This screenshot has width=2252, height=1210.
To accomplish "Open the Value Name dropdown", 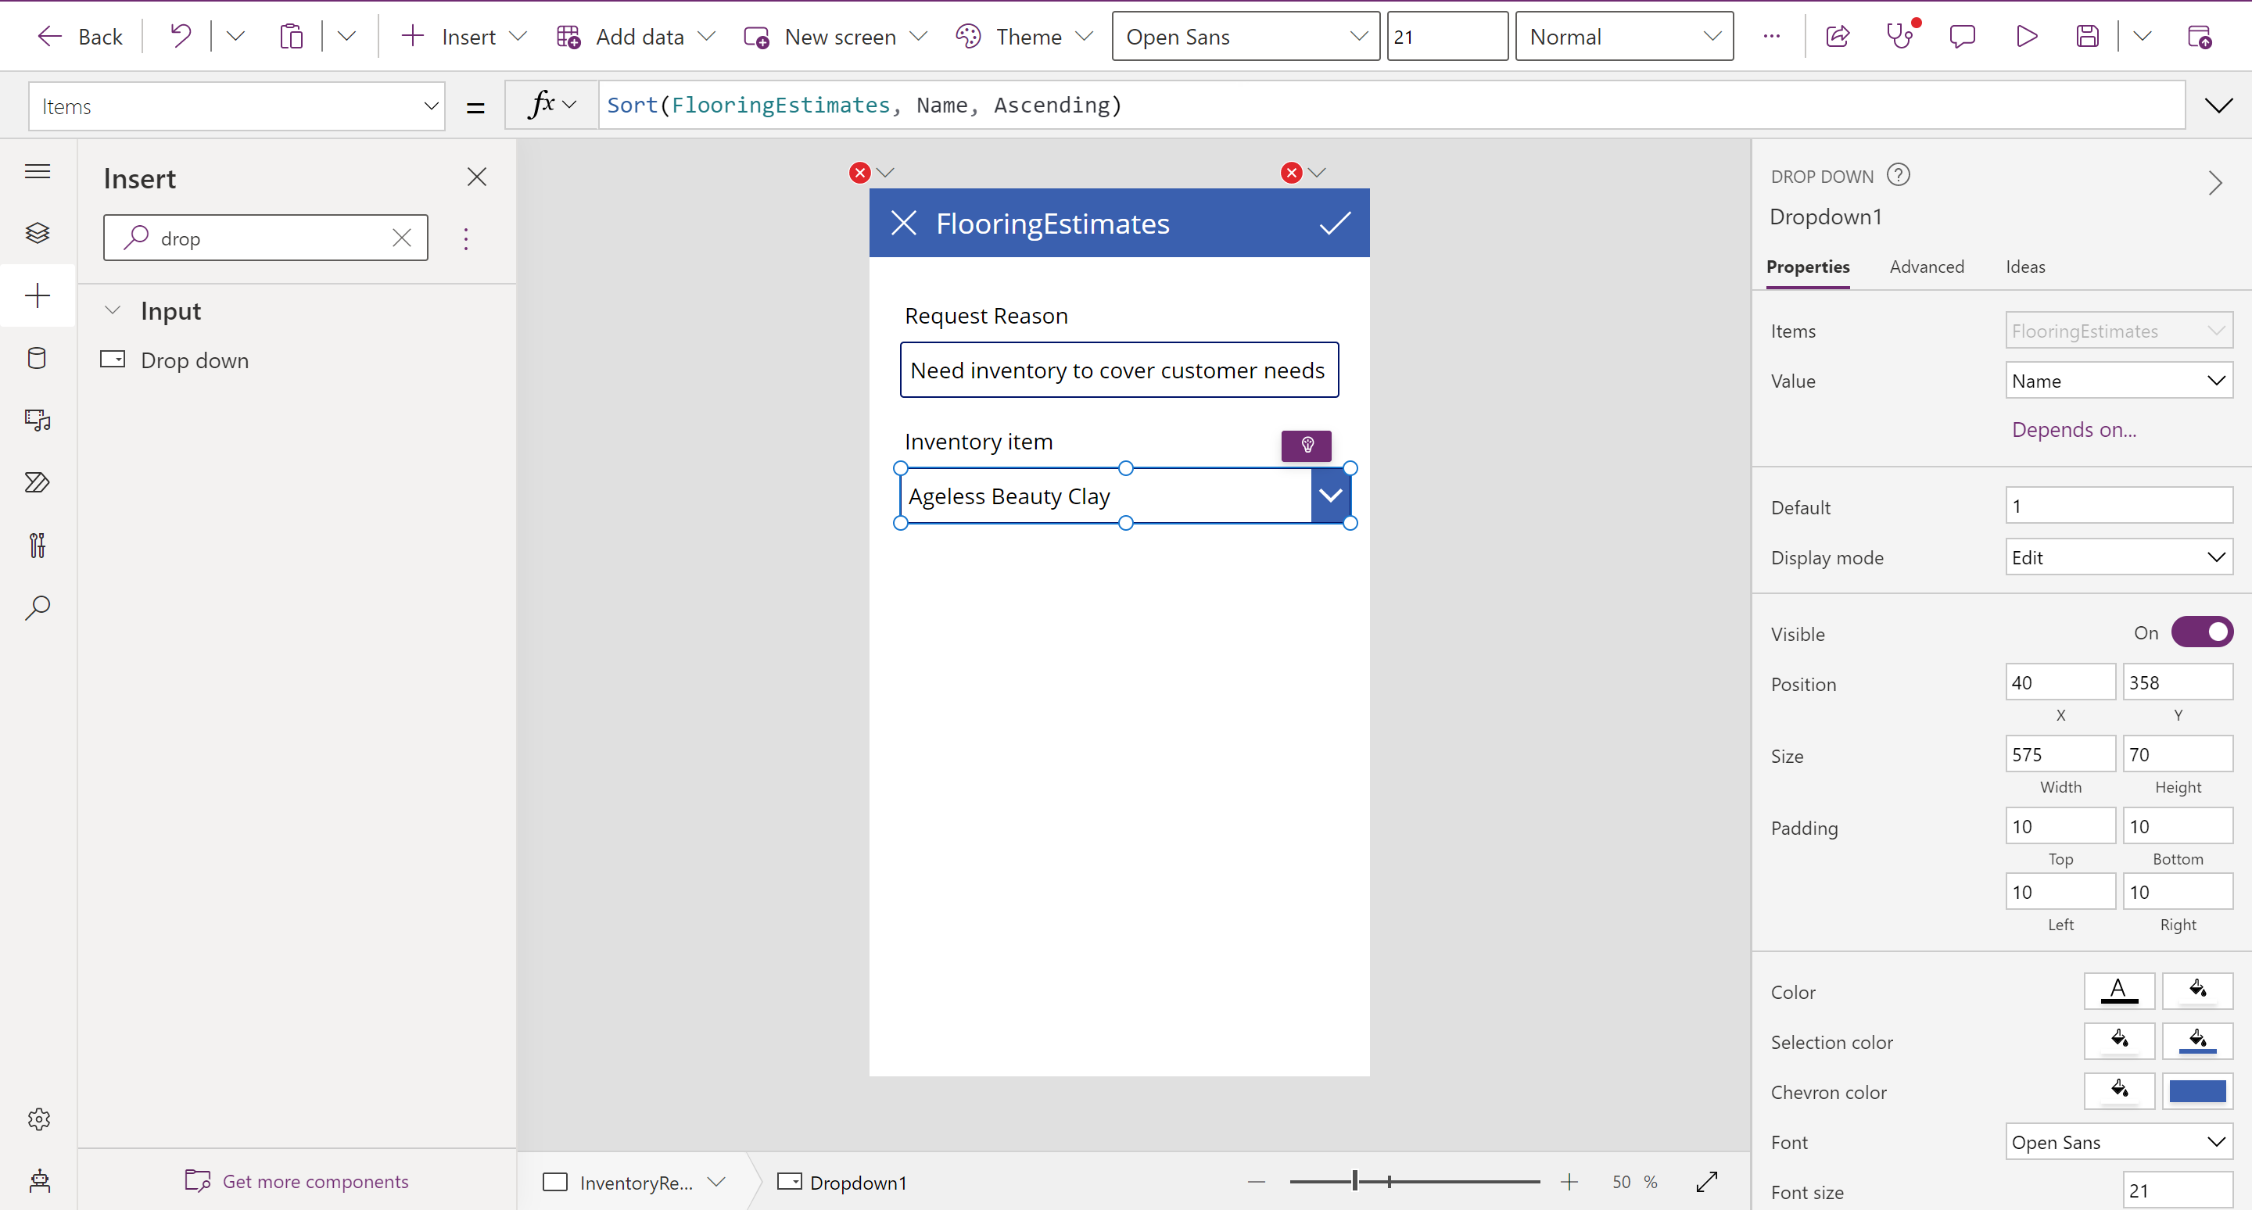I will (2118, 381).
